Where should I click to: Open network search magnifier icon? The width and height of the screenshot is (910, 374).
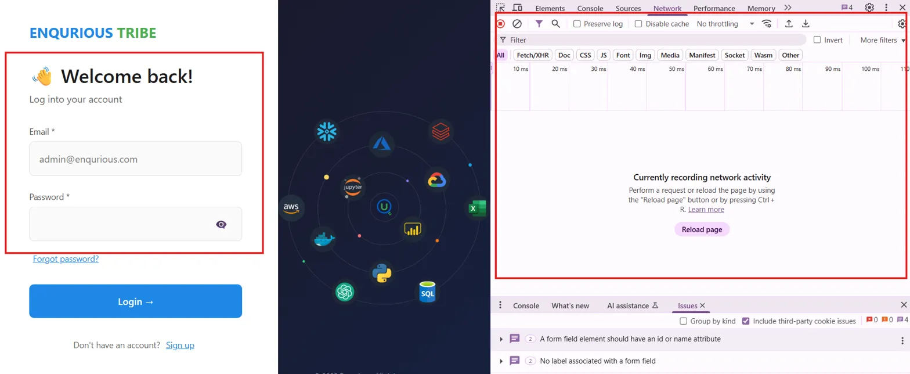(556, 24)
